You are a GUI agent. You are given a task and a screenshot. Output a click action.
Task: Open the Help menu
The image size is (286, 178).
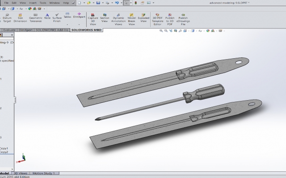coord(66,3)
